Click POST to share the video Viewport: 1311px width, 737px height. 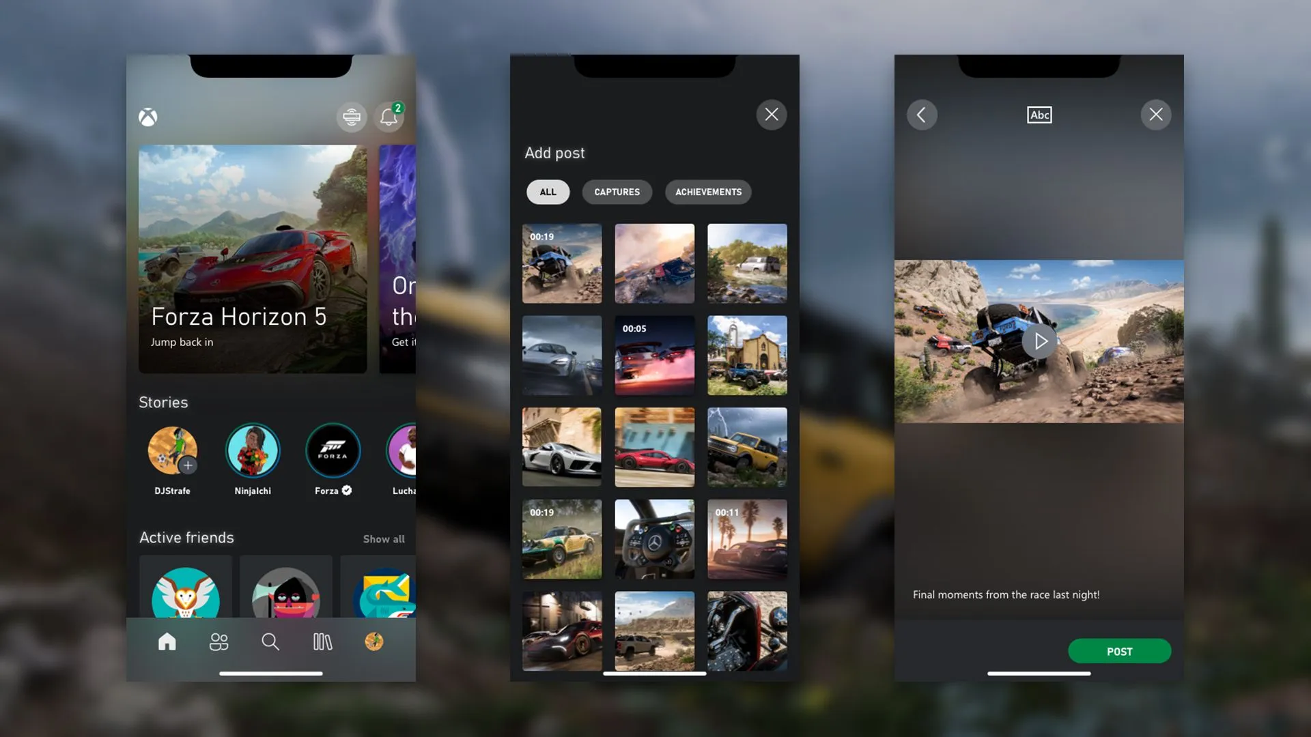click(1119, 650)
